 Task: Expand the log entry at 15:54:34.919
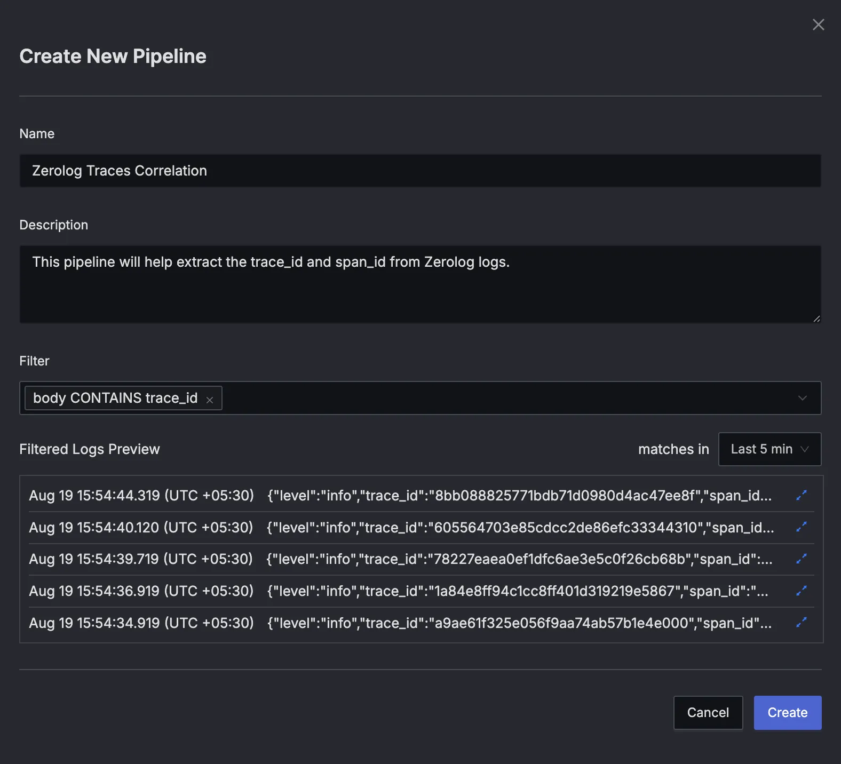click(801, 623)
